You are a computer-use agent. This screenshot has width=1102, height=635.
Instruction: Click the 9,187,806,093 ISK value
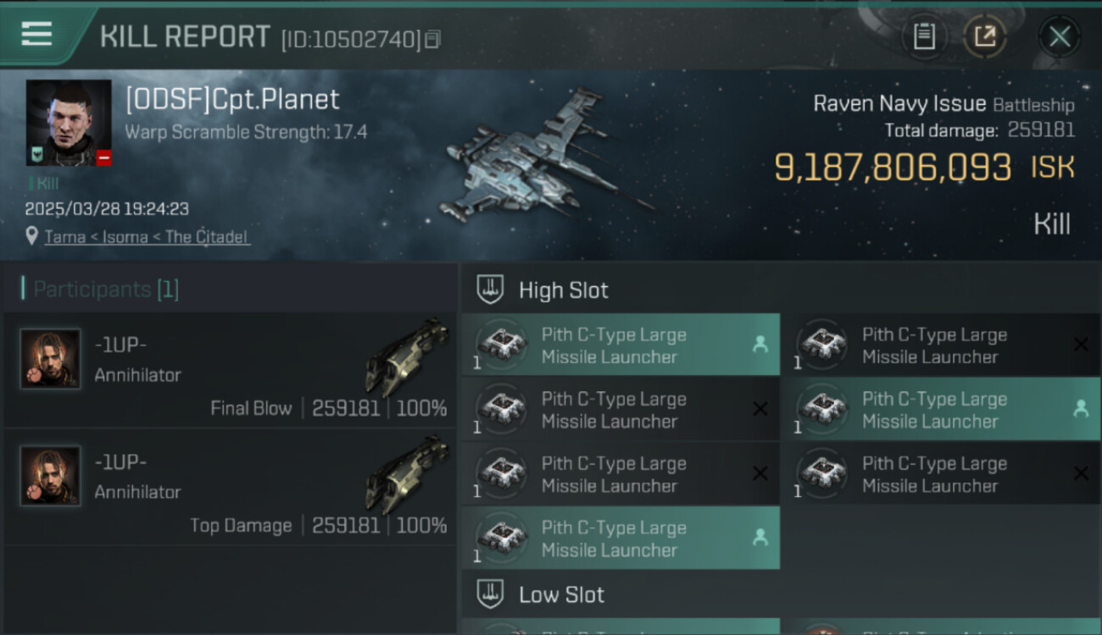tap(893, 168)
